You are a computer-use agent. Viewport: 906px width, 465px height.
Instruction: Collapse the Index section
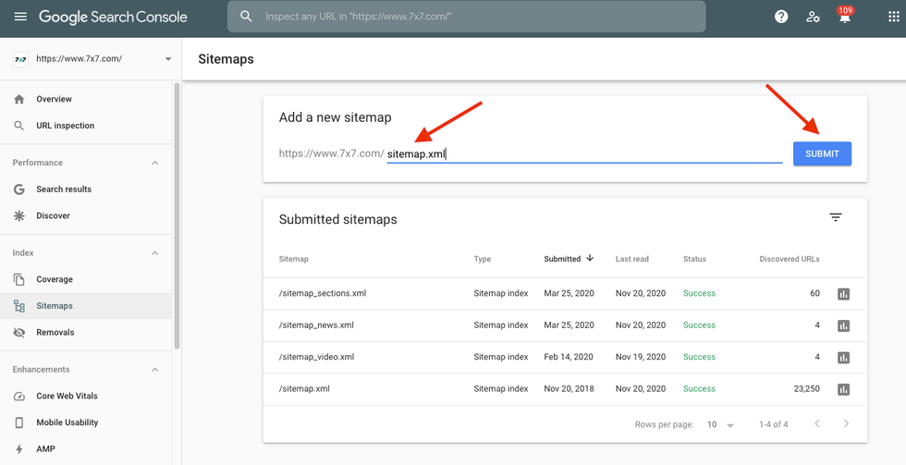coord(154,253)
